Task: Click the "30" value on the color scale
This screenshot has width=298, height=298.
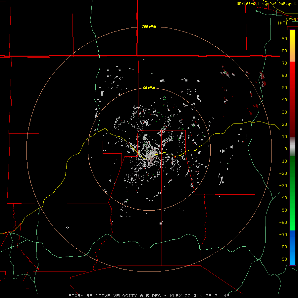Action: click(x=284, y=112)
